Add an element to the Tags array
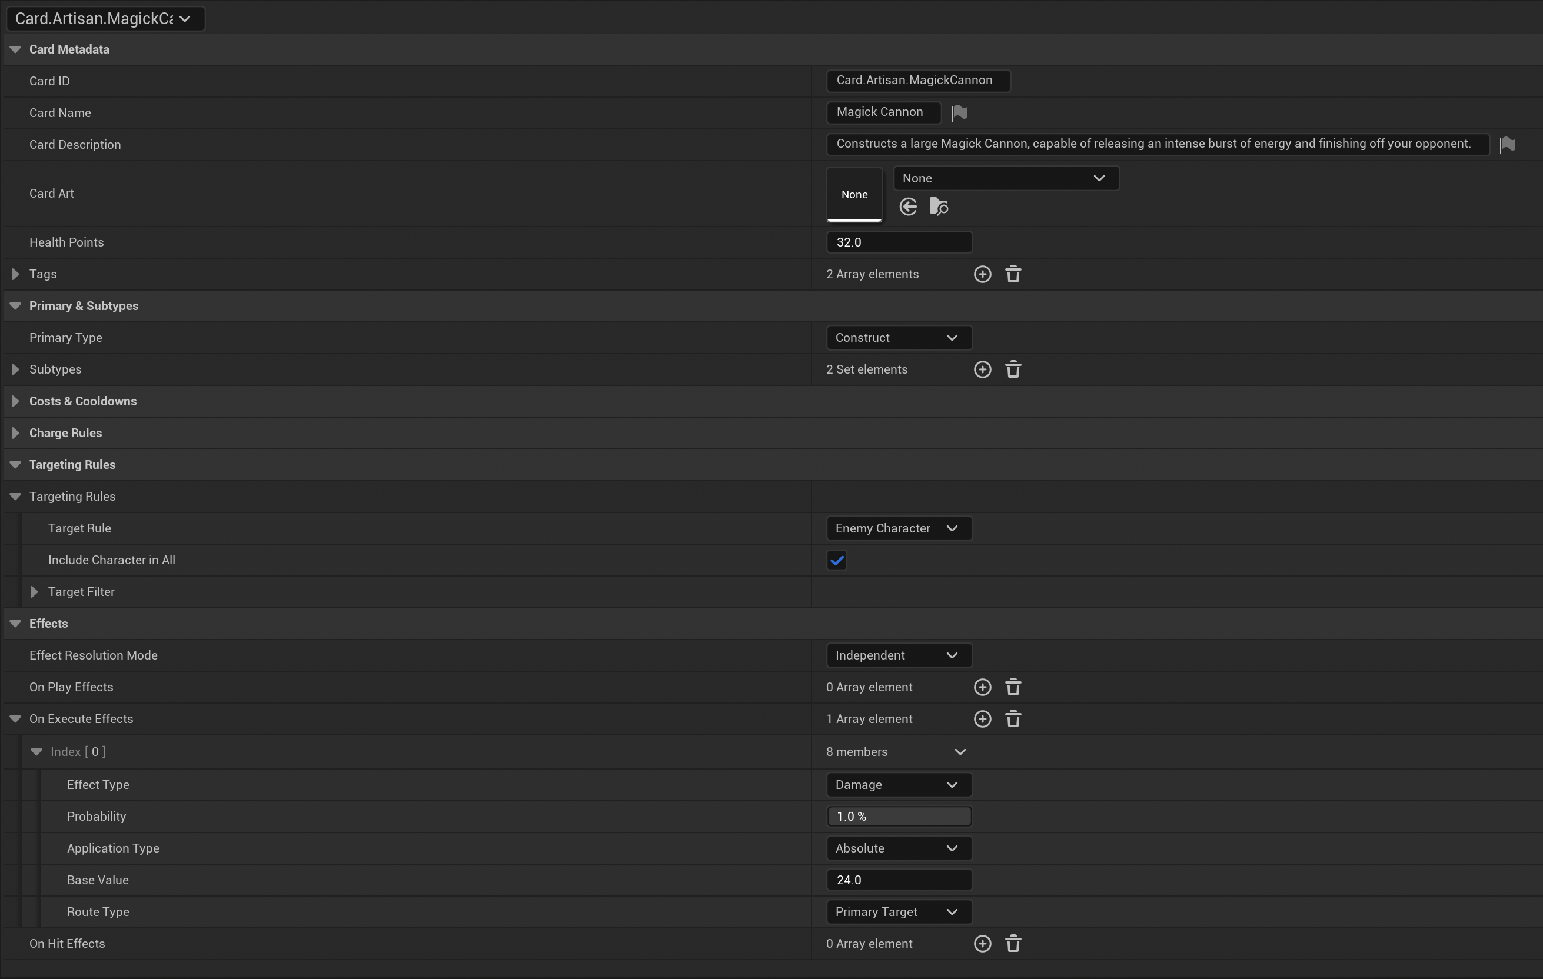This screenshot has height=979, width=1543. [x=982, y=274]
